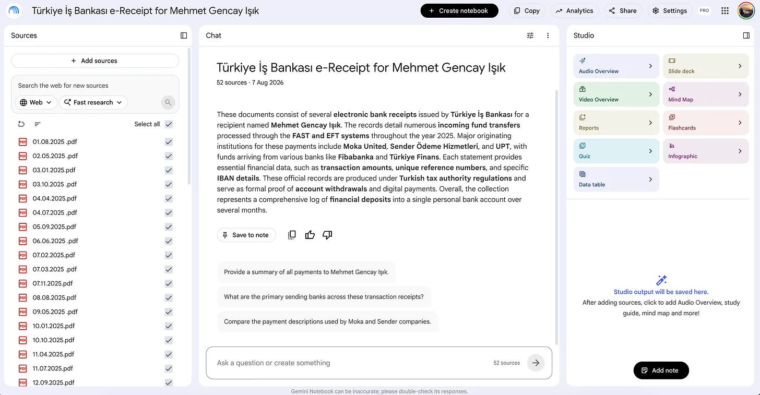Uncheck the 06.06.2025 .pdf source
Viewport: 760px width, 395px height.
point(169,241)
